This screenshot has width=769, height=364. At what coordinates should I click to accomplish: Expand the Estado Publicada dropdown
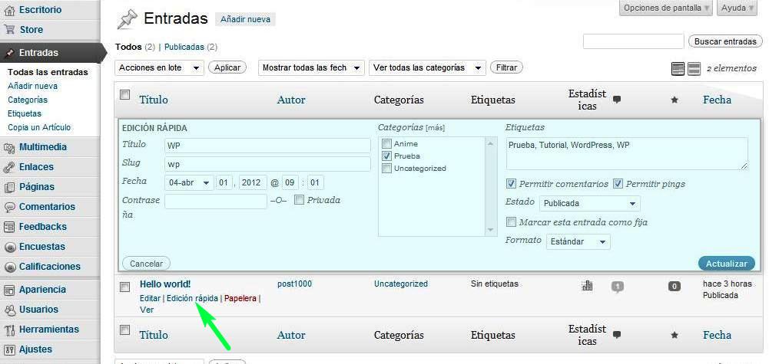coord(590,204)
